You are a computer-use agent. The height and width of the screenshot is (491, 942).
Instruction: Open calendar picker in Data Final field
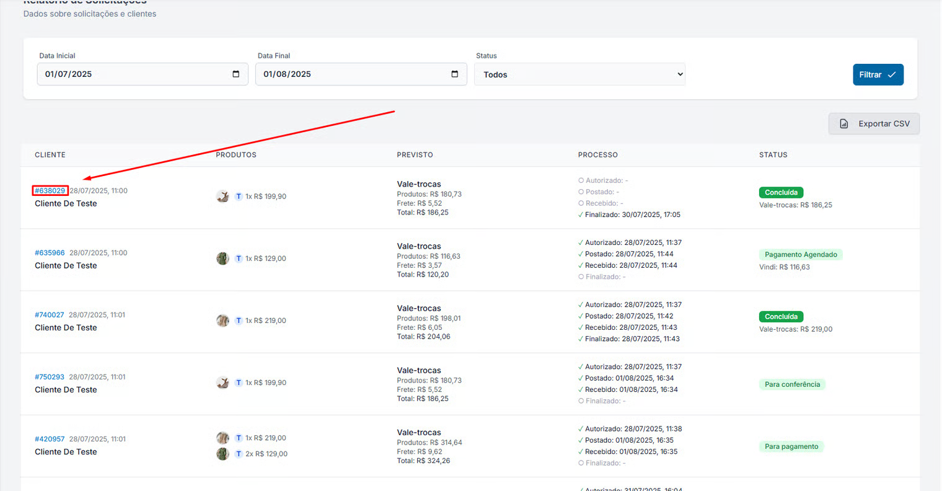(x=454, y=74)
